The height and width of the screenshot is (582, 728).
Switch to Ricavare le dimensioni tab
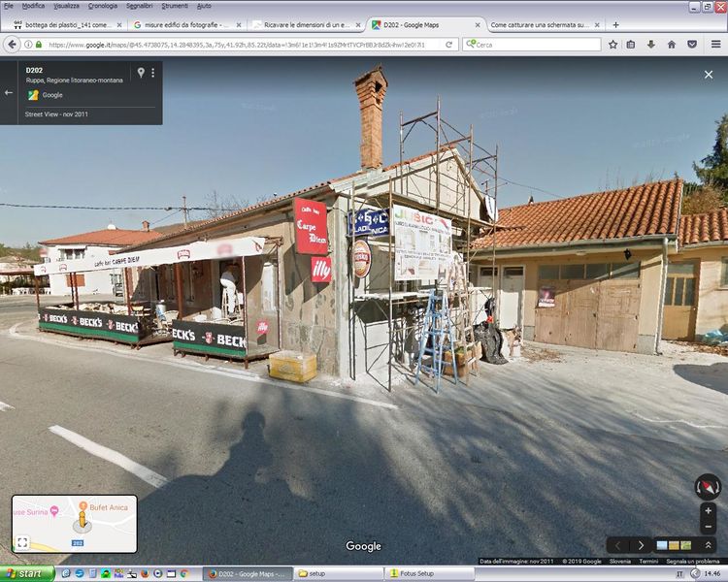[307, 25]
